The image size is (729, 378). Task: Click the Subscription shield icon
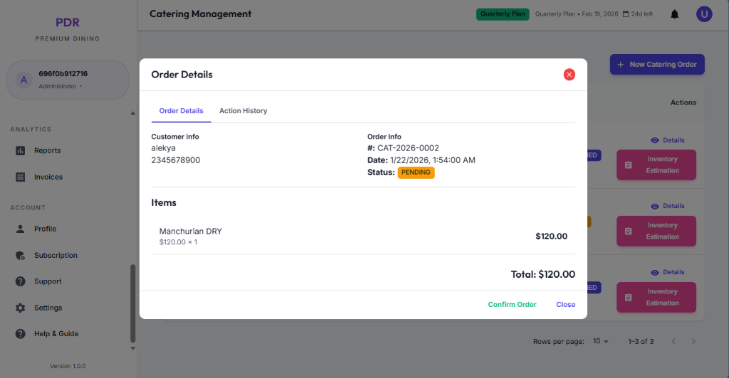(20, 255)
